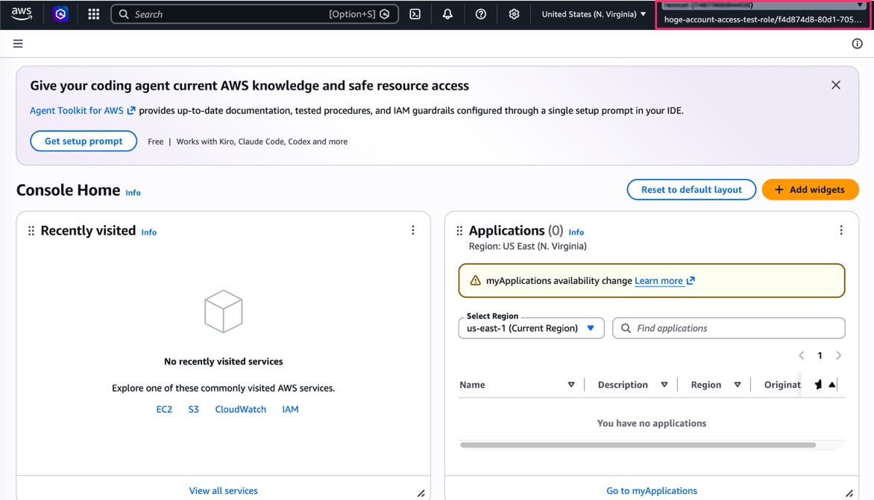Open the Support help question icon
The image size is (874, 500).
(x=480, y=14)
